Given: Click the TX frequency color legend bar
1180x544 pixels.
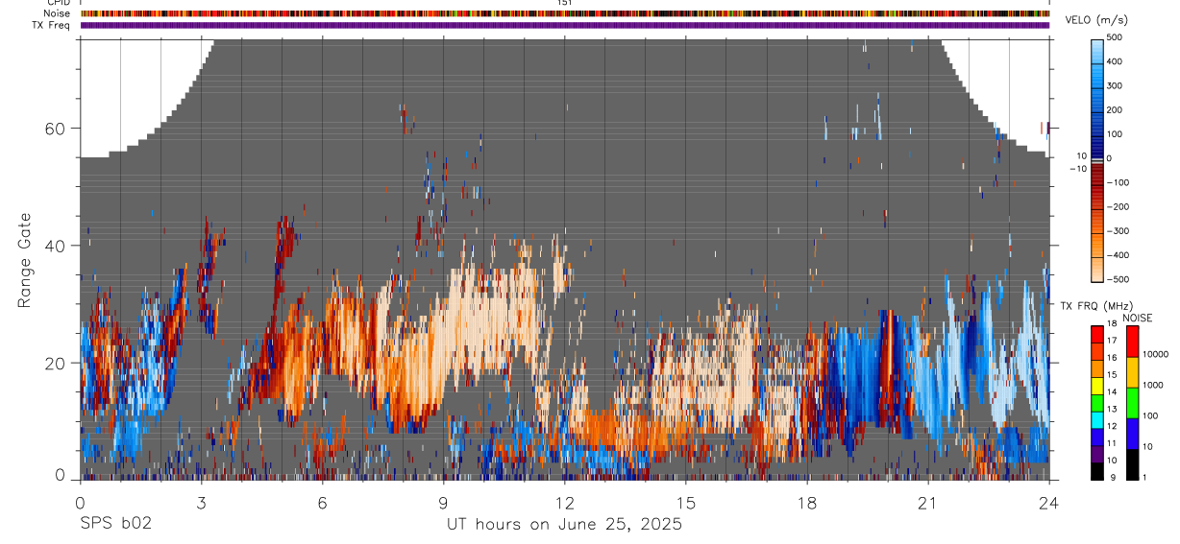Looking at the screenshot, I should click(x=1097, y=402).
